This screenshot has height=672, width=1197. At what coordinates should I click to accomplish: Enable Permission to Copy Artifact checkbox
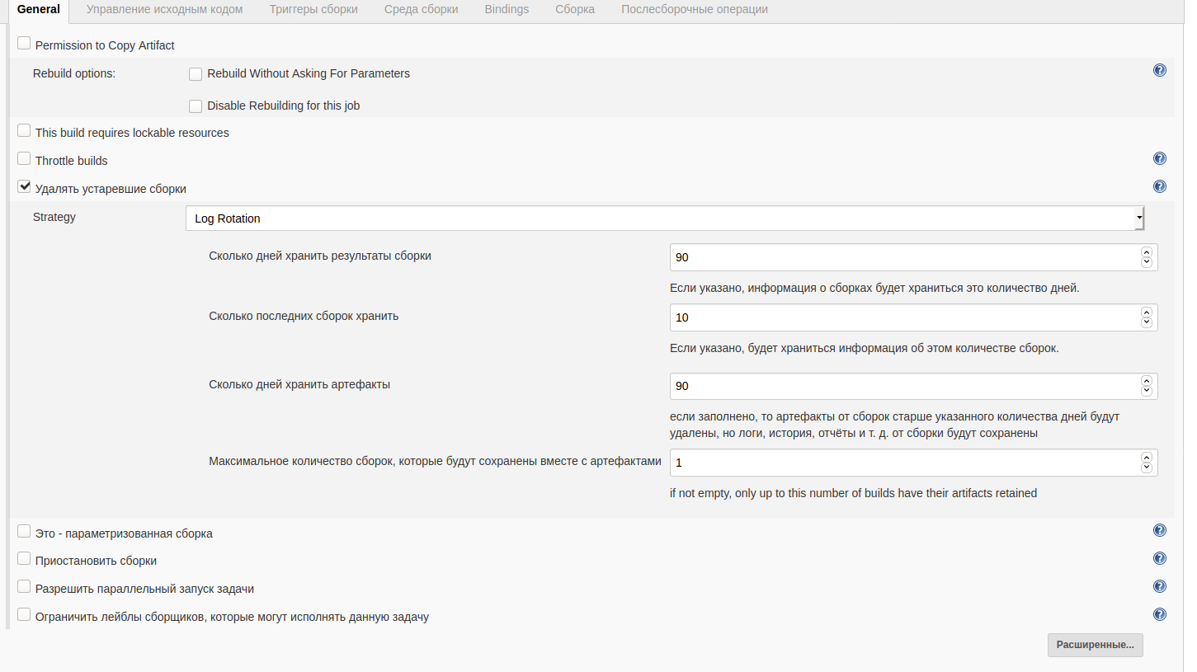[x=24, y=44]
